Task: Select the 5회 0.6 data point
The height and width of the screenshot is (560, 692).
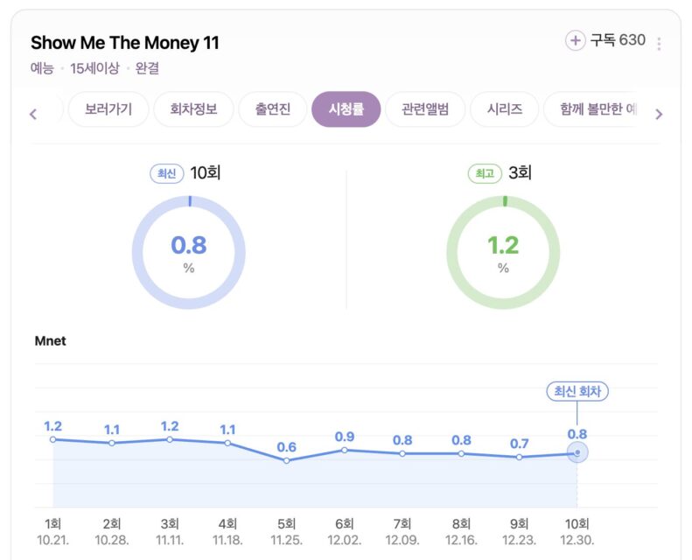Action: [x=286, y=460]
